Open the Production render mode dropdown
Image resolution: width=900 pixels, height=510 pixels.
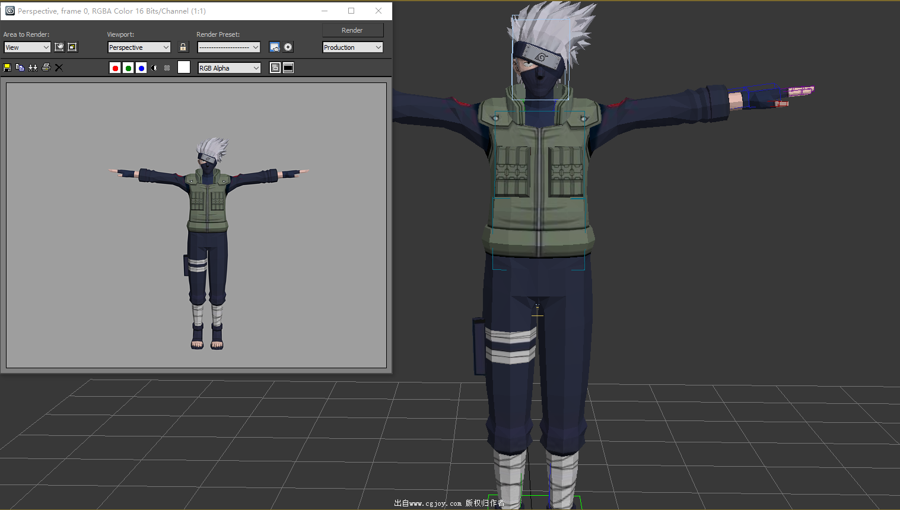click(353, 47)
